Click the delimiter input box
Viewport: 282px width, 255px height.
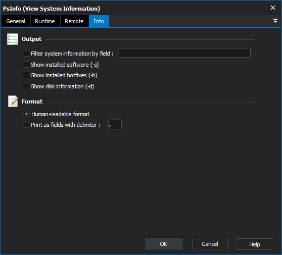[x=115, y=125]
